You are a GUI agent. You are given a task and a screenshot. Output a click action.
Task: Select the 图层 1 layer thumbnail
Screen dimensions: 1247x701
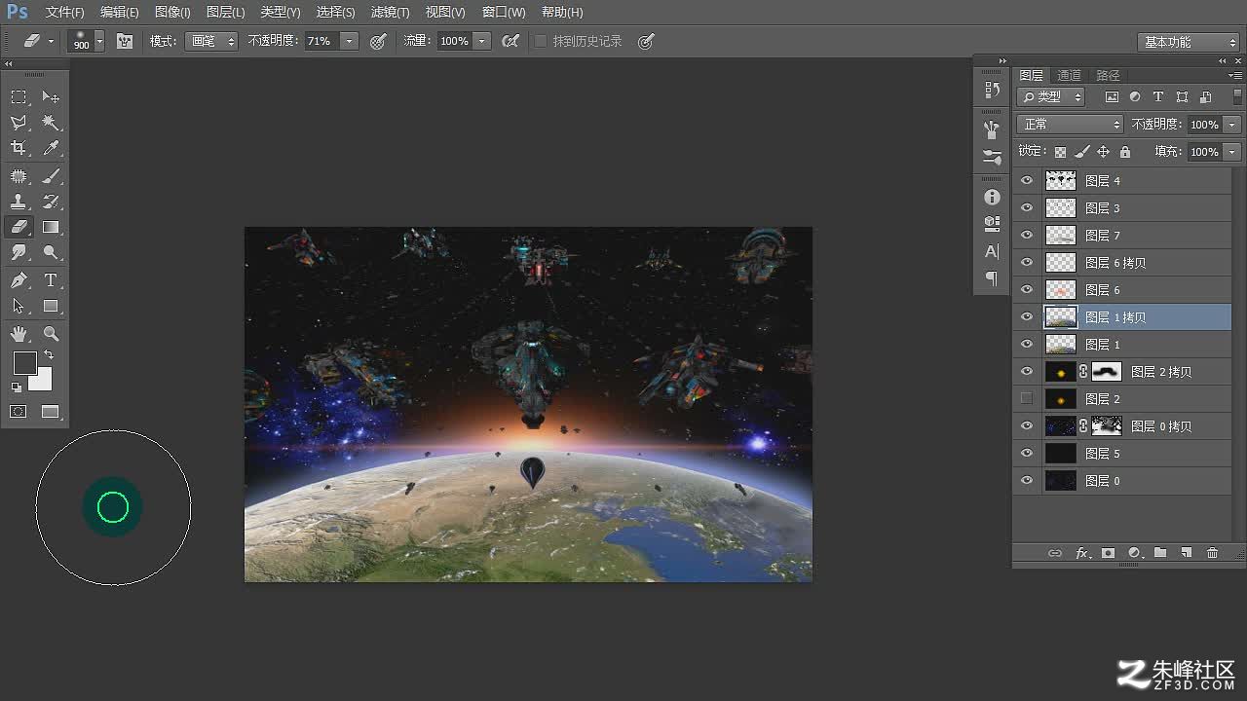(1060, 345)
